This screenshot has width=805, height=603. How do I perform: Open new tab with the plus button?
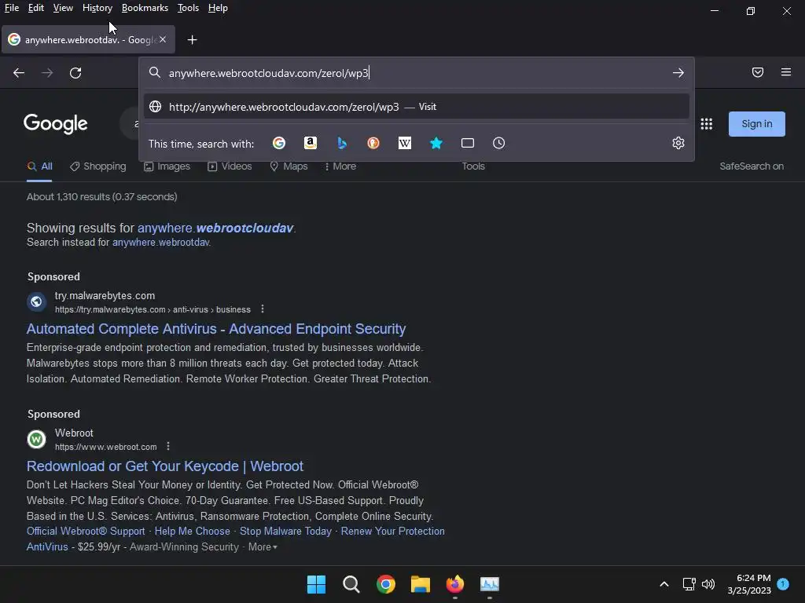192,39
